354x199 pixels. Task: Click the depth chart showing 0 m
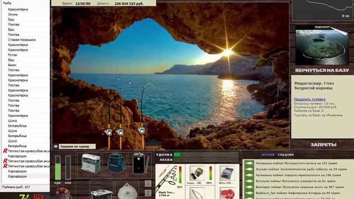point(322,10)
